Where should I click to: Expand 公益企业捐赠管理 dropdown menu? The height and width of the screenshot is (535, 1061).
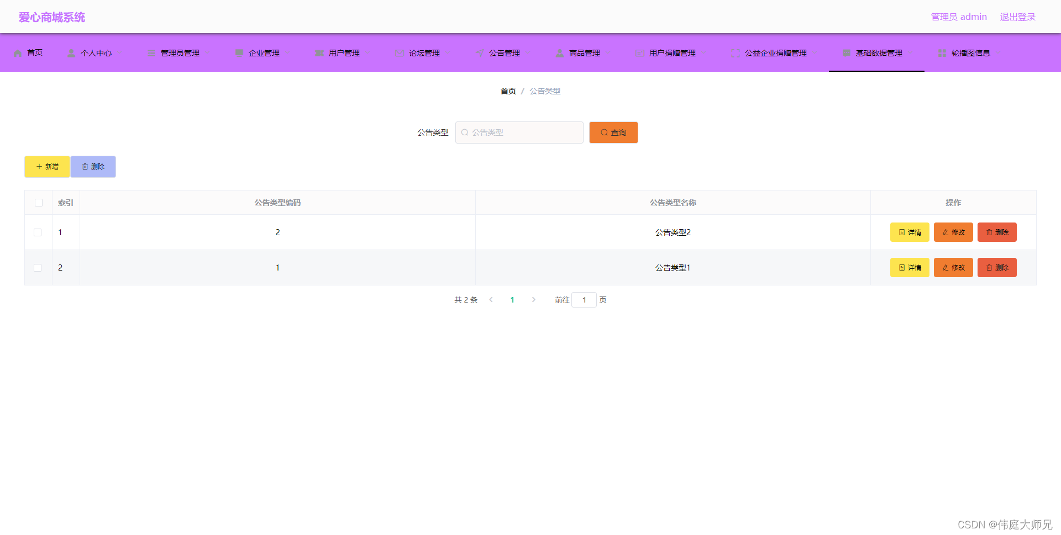click(774, 53)
